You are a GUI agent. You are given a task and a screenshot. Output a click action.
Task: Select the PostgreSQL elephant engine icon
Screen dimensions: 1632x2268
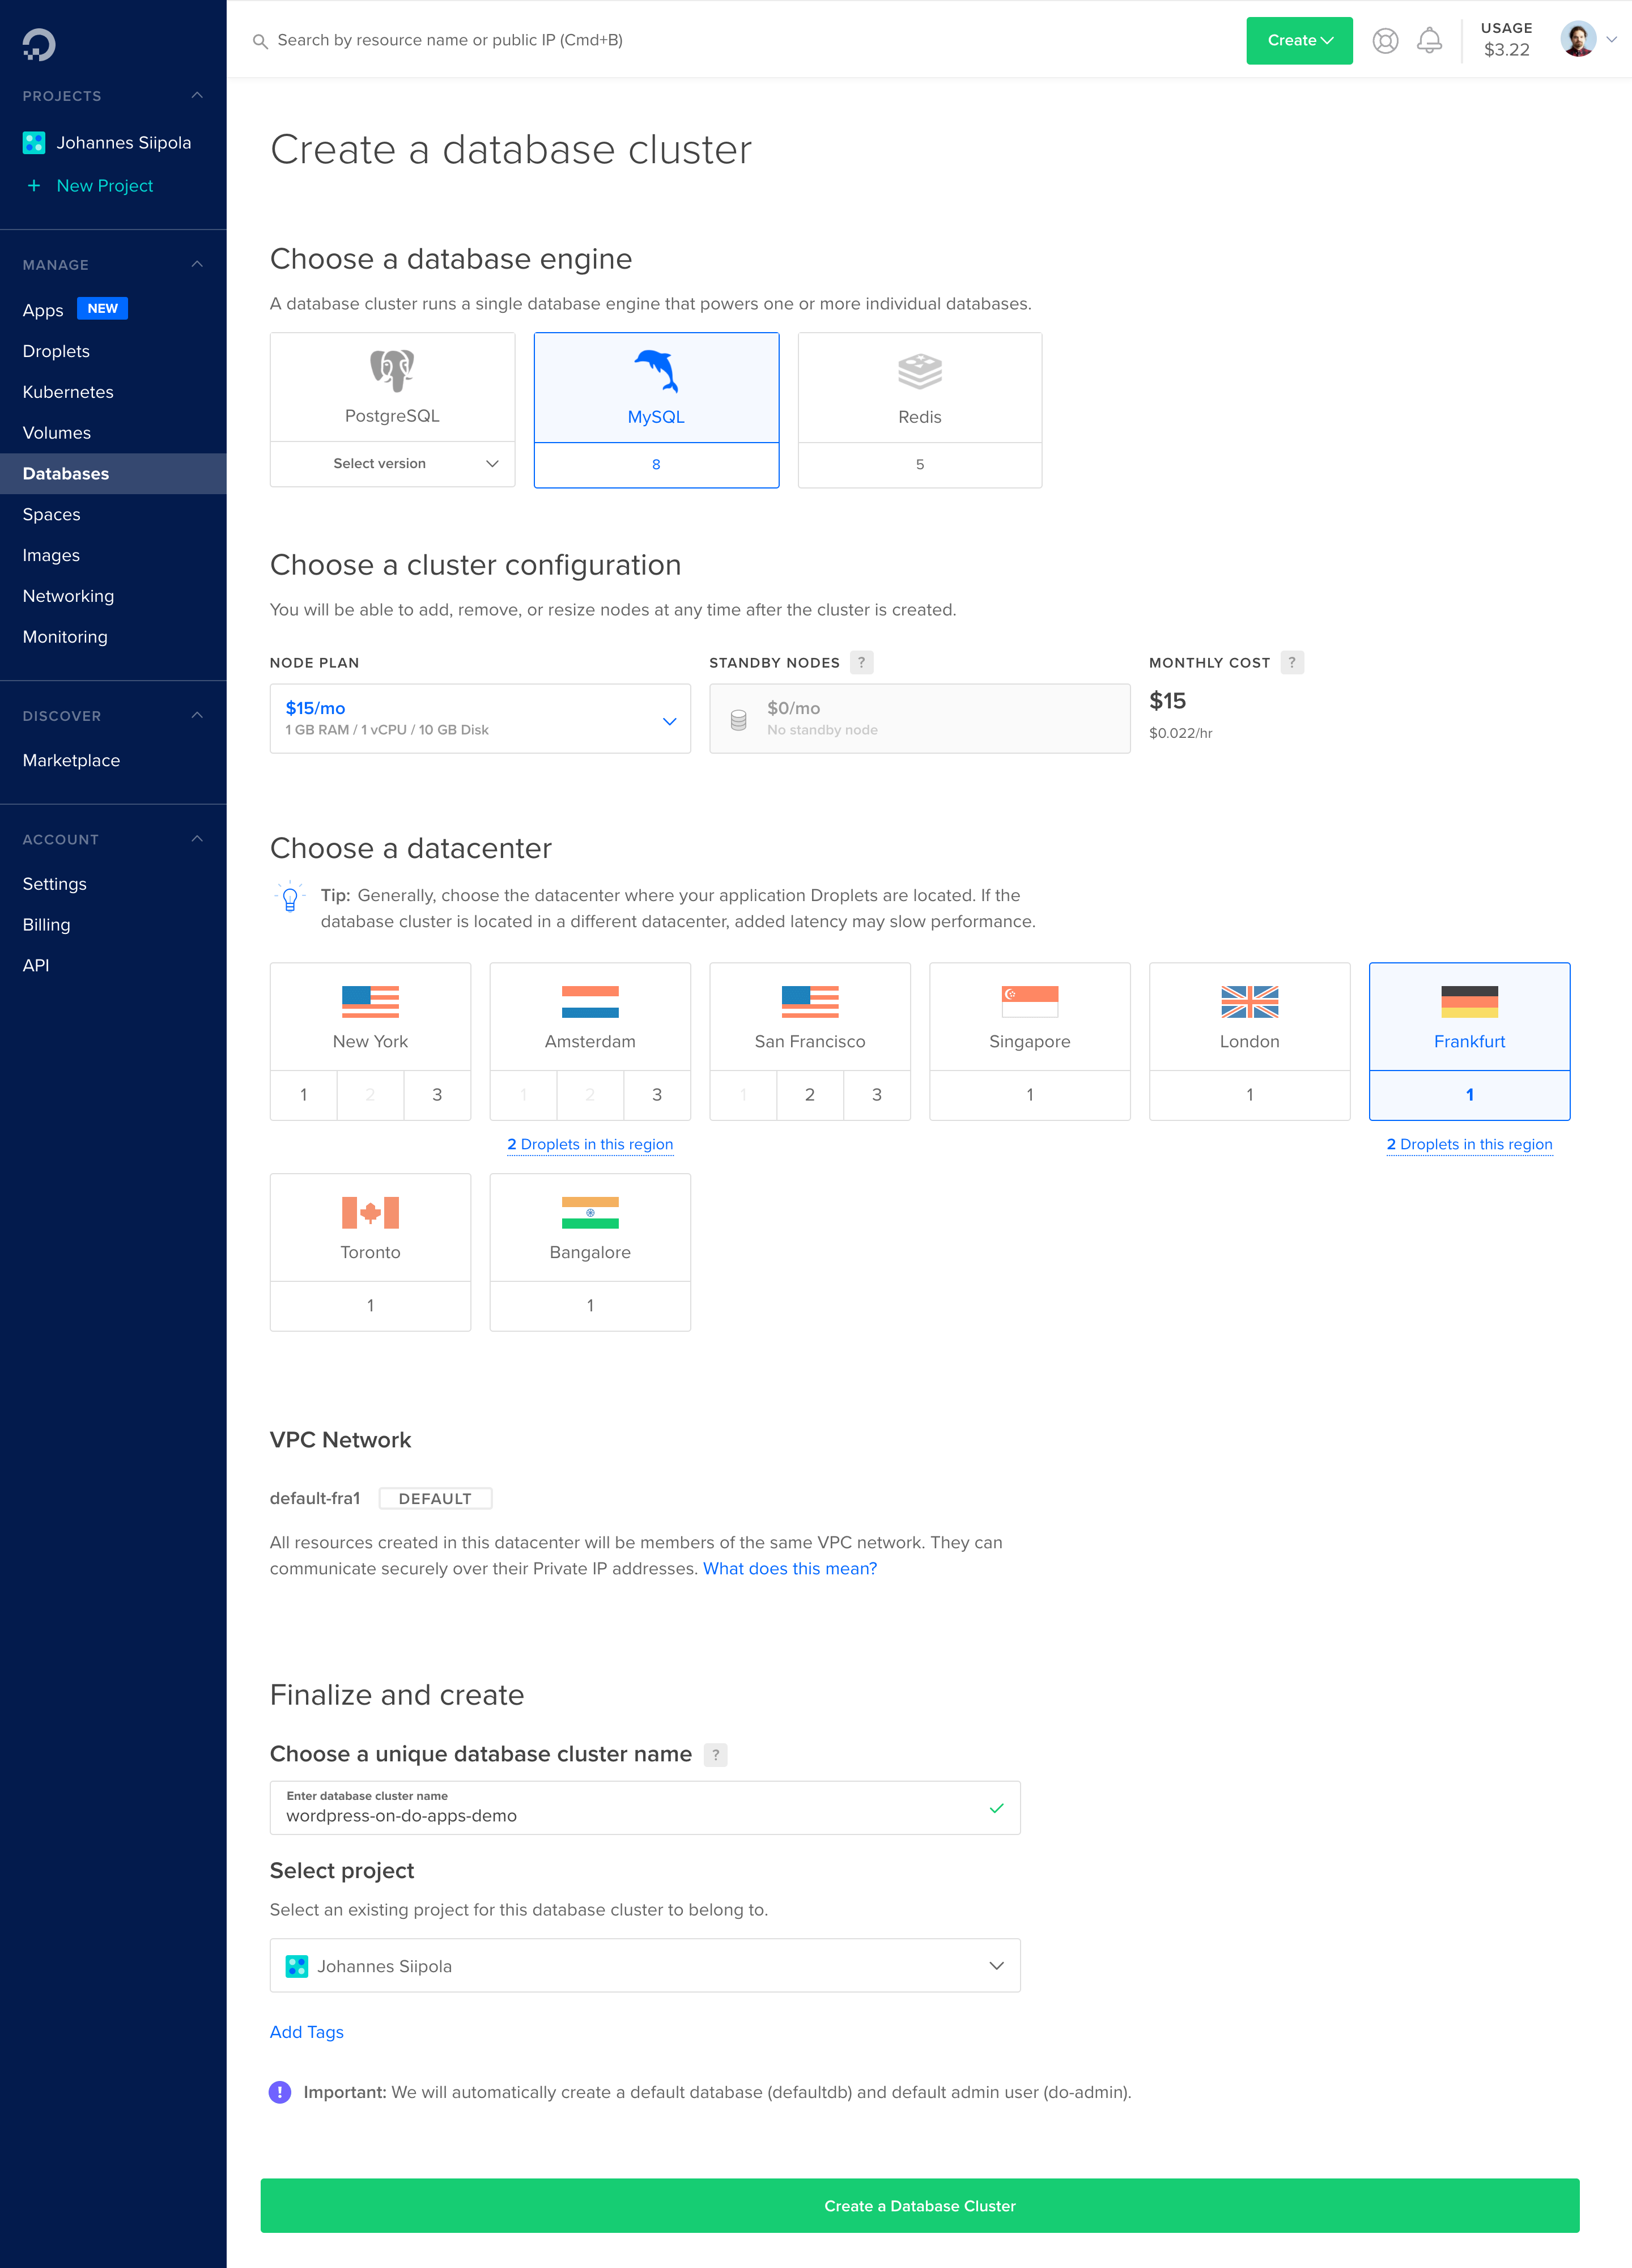392,371
